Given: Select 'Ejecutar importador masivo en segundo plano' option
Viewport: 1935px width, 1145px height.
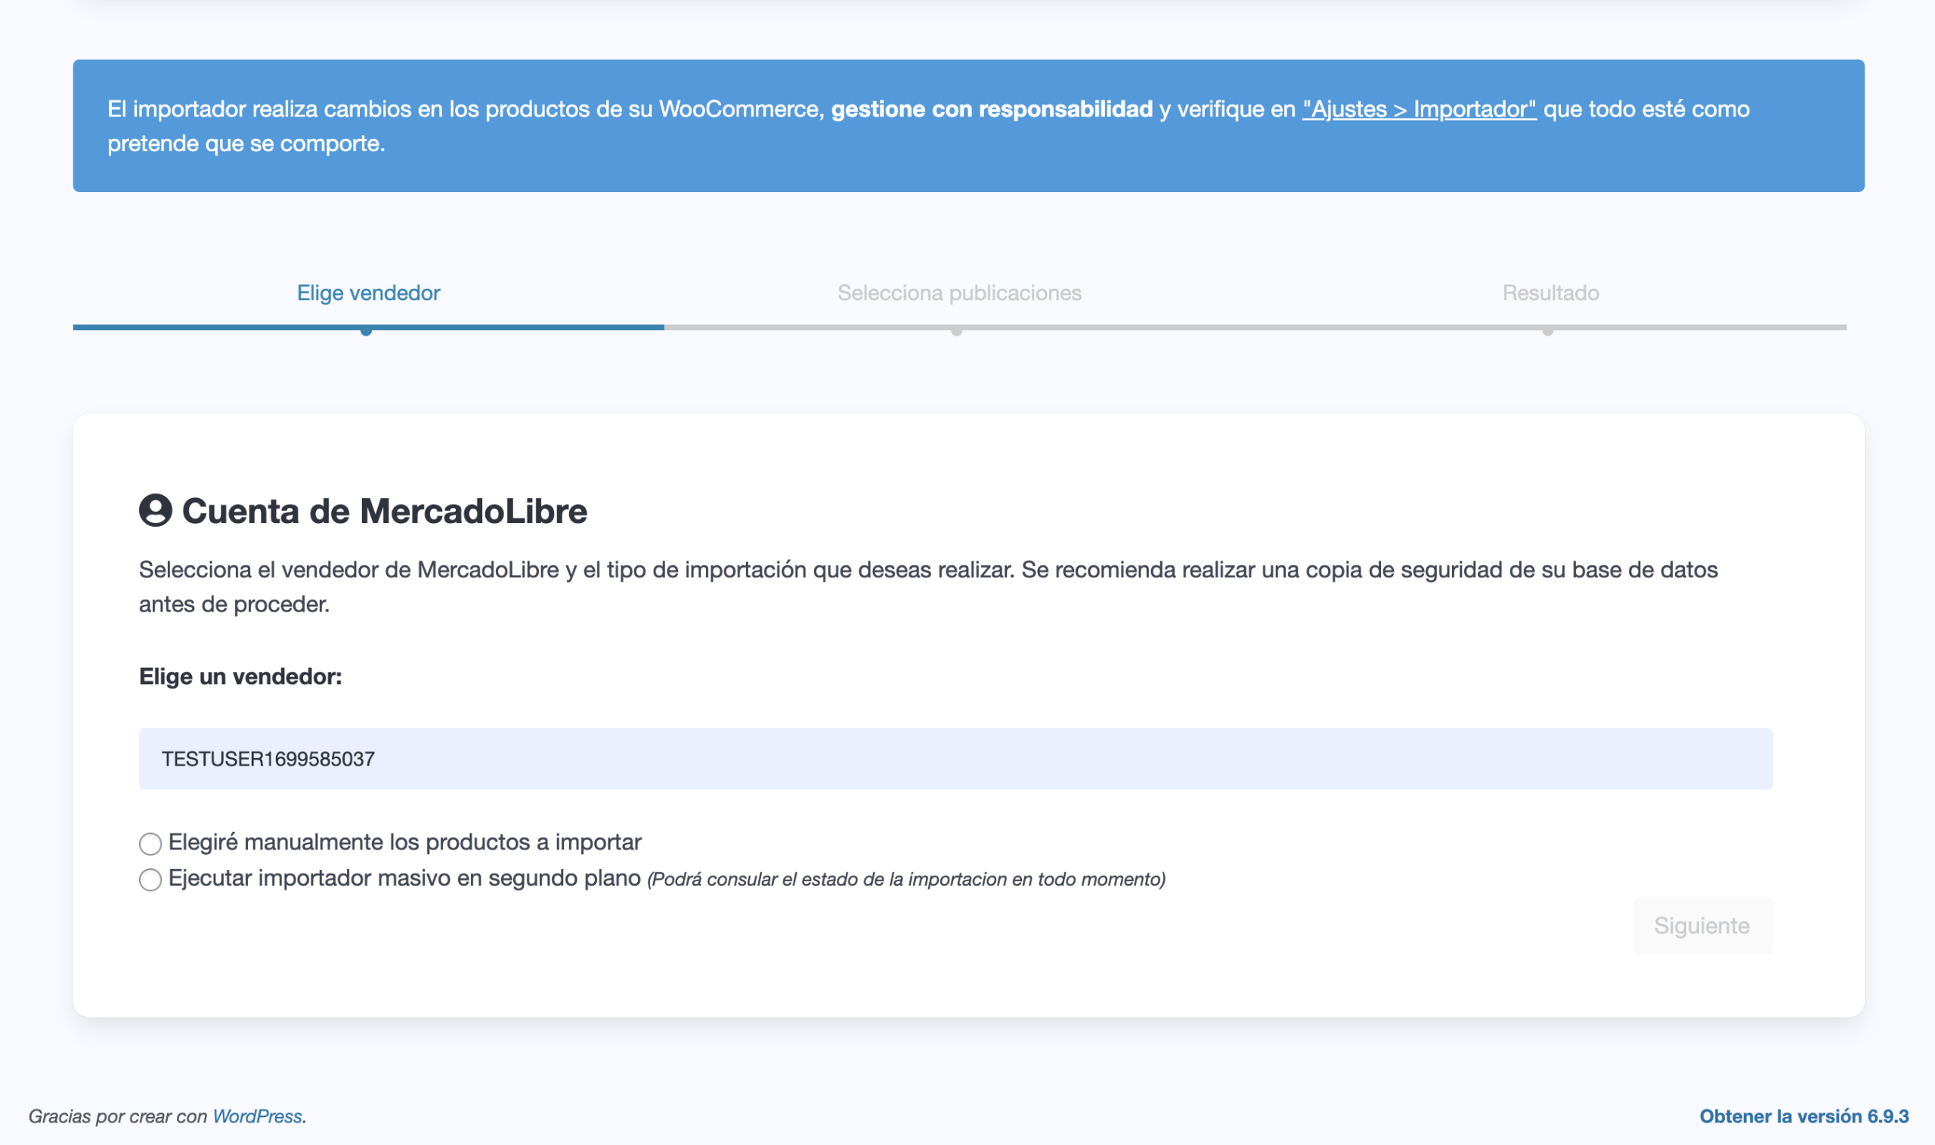Looking at the screenshot, I should click(x=150, y=880).
